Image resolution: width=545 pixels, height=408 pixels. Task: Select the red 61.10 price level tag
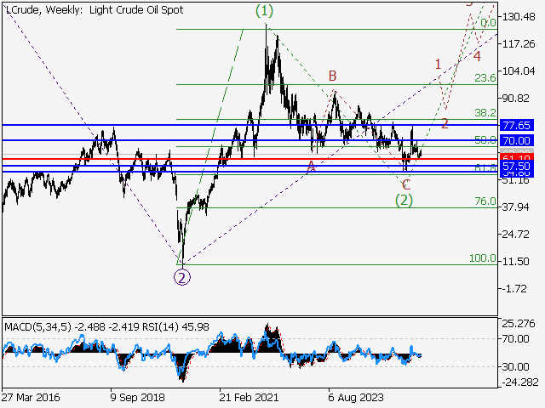(516, 159)
